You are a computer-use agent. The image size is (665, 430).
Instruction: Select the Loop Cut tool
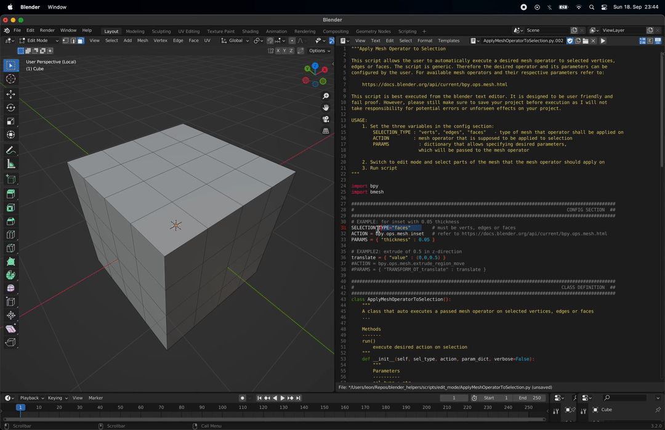click(x=10, y=235)
